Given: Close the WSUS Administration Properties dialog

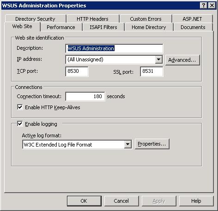Looking at the screenshot, I should 212,6.
